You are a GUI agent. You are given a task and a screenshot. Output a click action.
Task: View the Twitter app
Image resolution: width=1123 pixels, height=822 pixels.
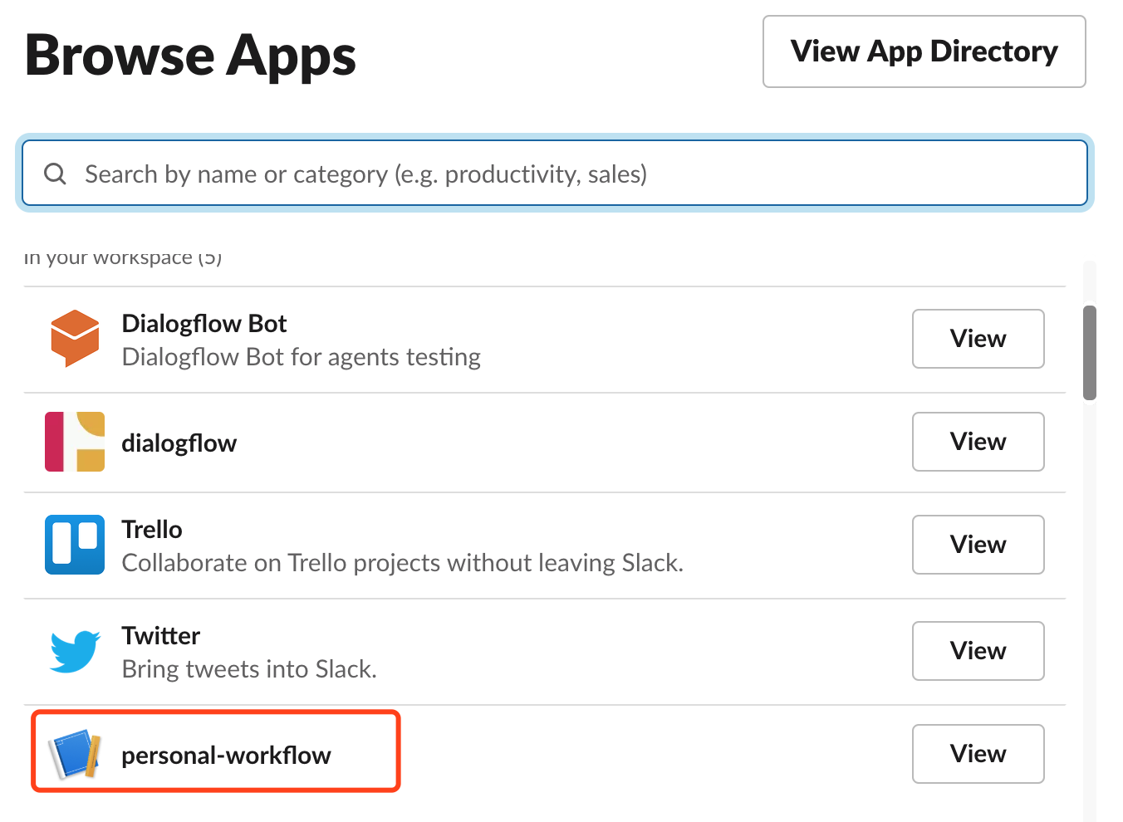click(x=978, y=651)
